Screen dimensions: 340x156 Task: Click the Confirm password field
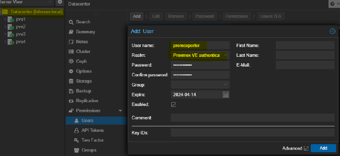[200, 75]
